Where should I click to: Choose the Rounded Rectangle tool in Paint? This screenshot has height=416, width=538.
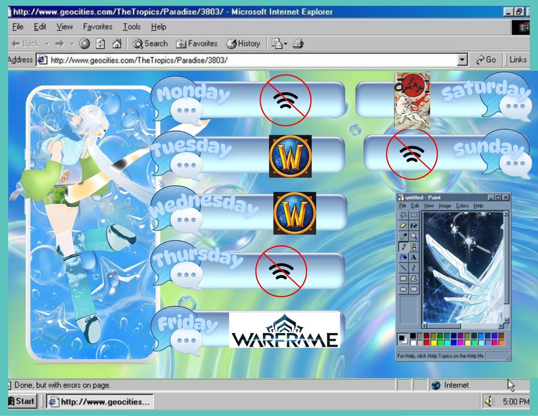[414, 289]
